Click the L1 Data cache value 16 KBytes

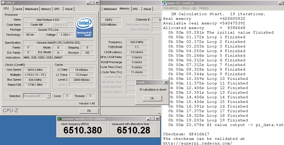82,70
